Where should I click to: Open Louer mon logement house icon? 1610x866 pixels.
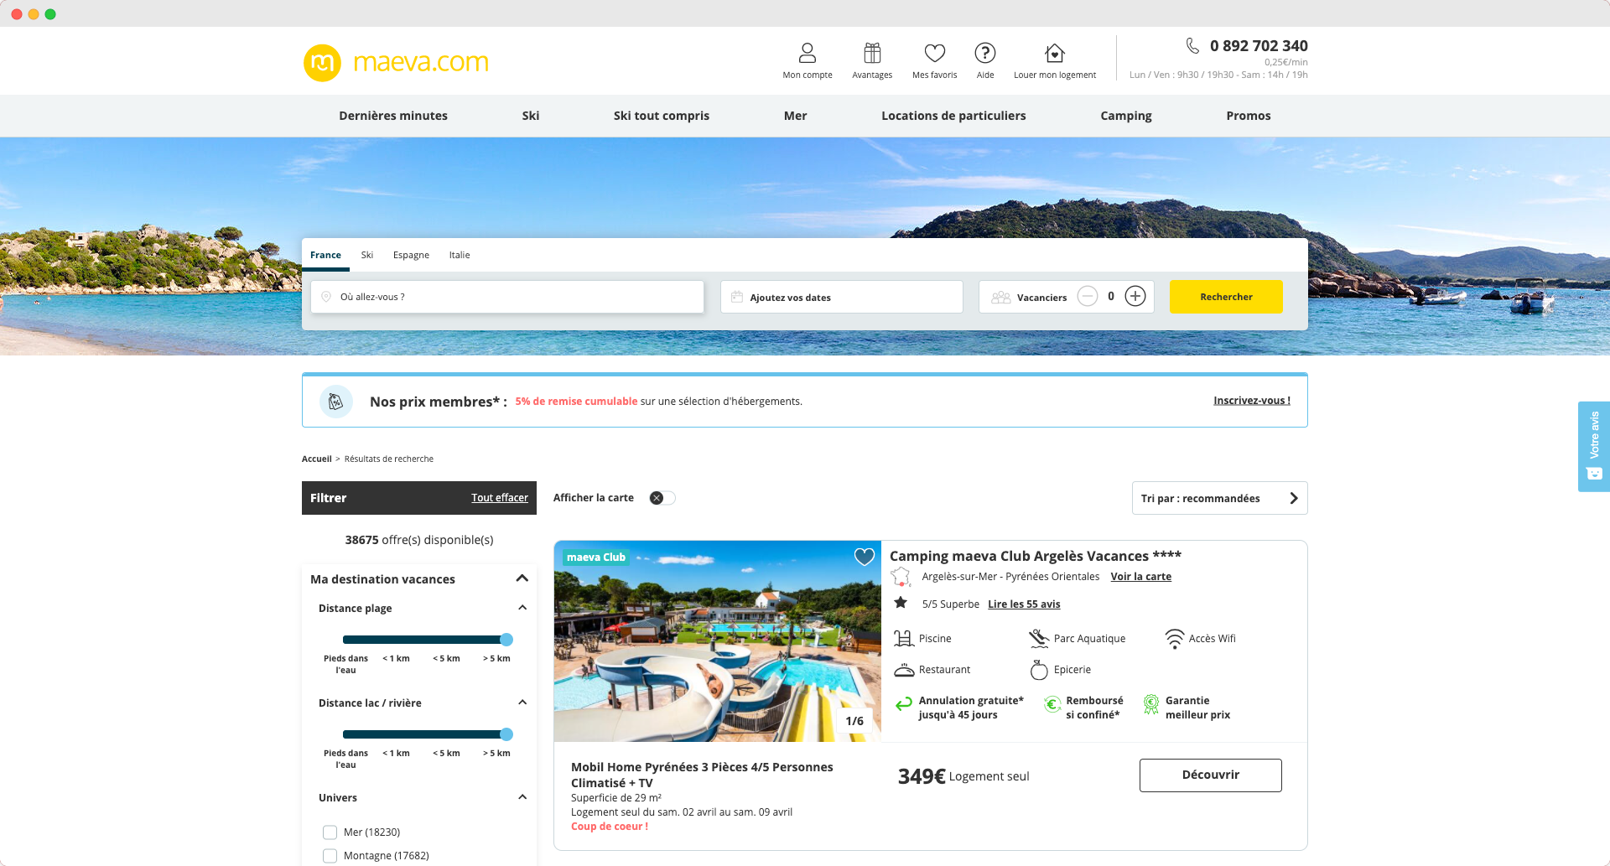click(1055, 53)
